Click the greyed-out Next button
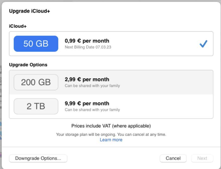Viewport: 221px width, 169px height. pyautogui.click(x=202, y=158)
